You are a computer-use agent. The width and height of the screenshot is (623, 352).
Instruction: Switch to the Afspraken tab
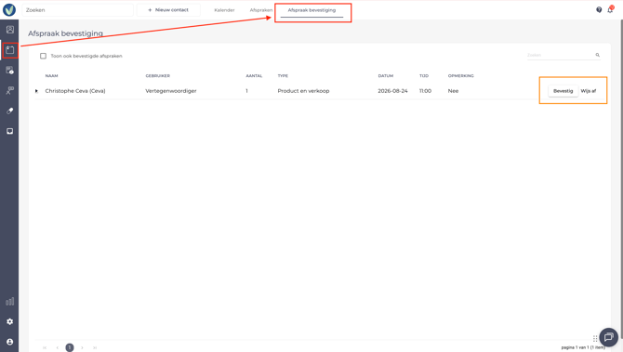(x=261, y=10)
